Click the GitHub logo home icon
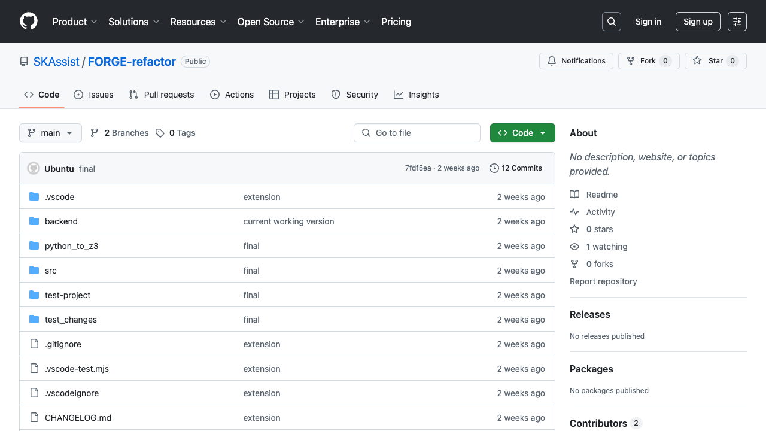766x431 pixels. click(29, 22)
